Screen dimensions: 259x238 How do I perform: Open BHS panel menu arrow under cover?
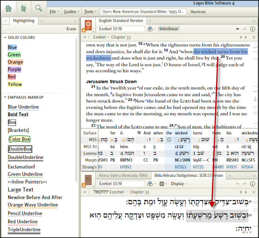pos(93,186)
